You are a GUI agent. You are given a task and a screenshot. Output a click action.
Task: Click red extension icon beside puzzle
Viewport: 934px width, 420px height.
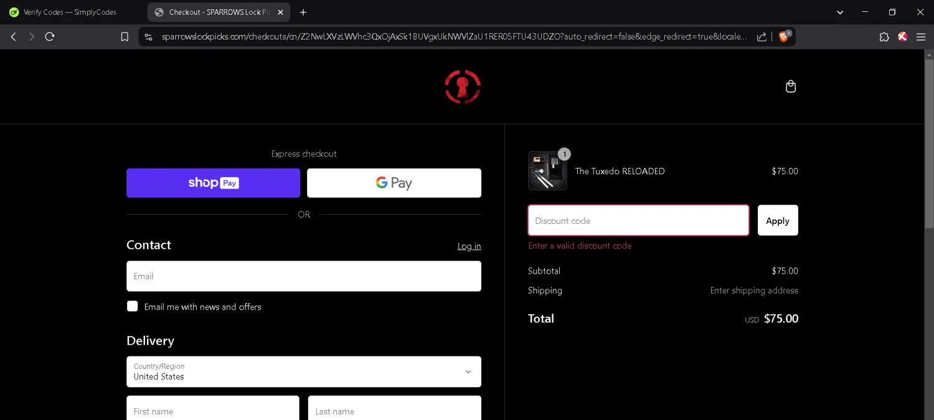(x=902, y=37)
